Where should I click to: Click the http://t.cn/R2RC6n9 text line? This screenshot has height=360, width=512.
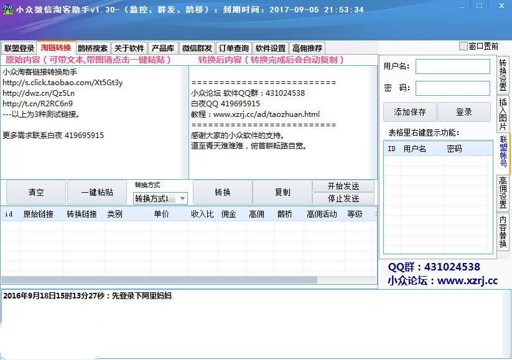37,103
